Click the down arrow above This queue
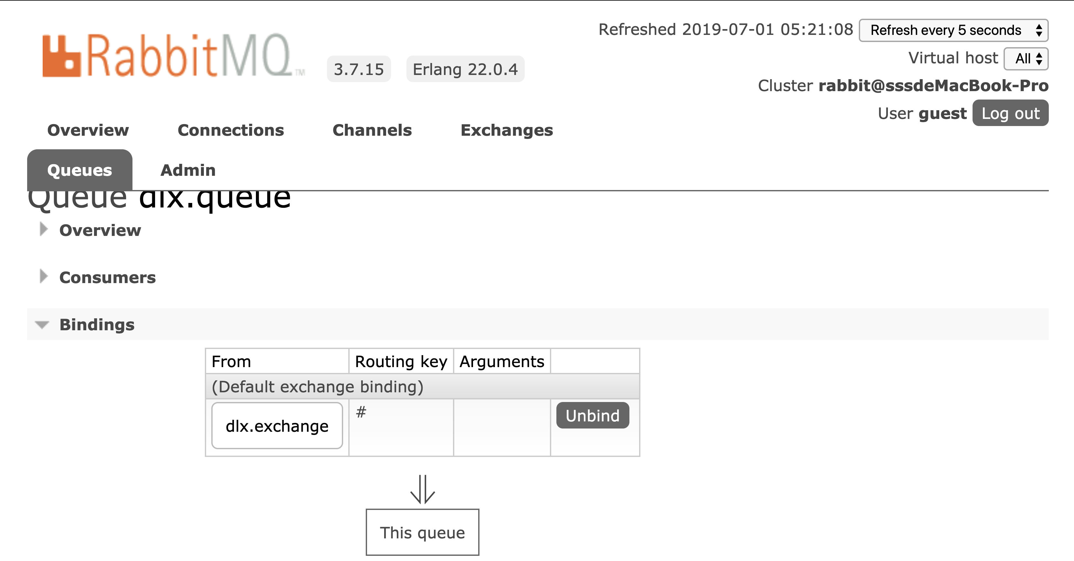Image resolution: width=1074 pixels, height=561 pixels. coord(422,489)
